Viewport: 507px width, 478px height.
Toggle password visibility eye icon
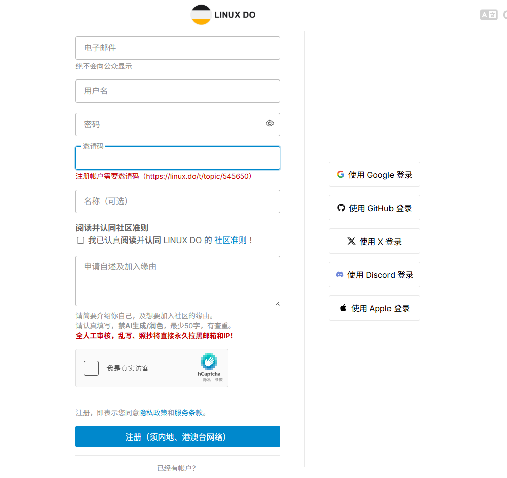270,123
